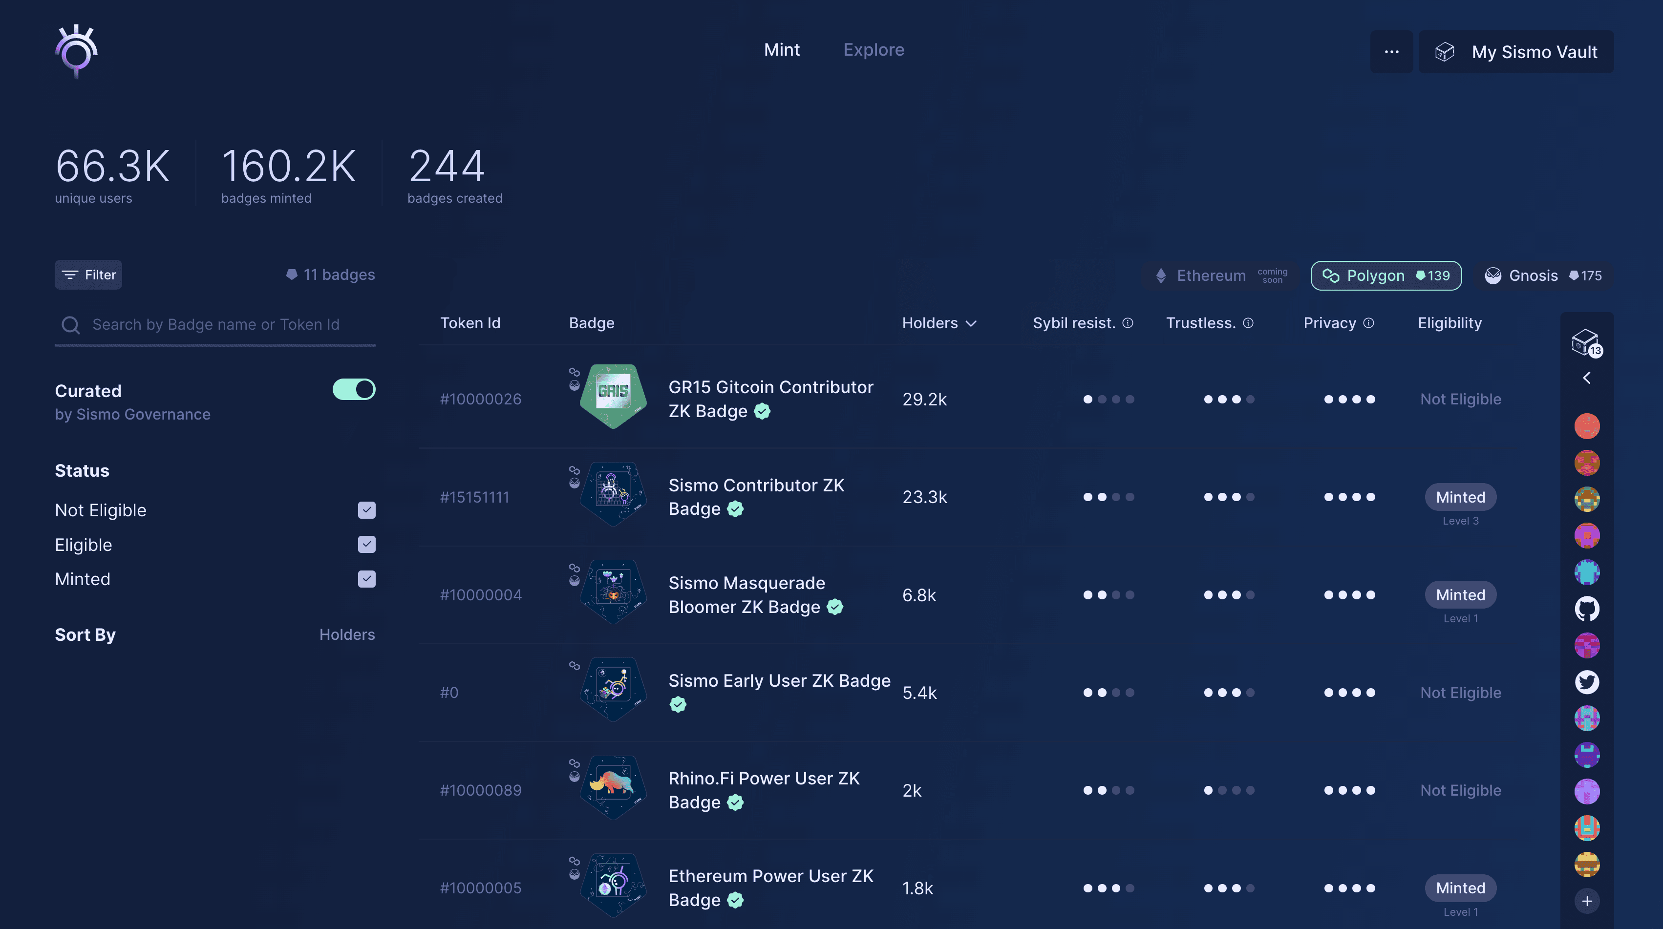Open the Sismo Contributor ZK Badge image
Viewport: 1663px width, 929px height.
tap(613, 494)
